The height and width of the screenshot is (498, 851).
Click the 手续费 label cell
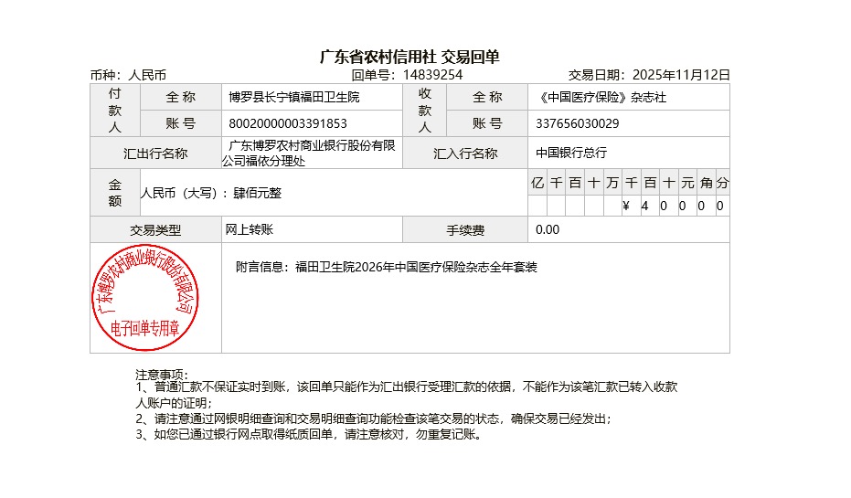(465, 230)
